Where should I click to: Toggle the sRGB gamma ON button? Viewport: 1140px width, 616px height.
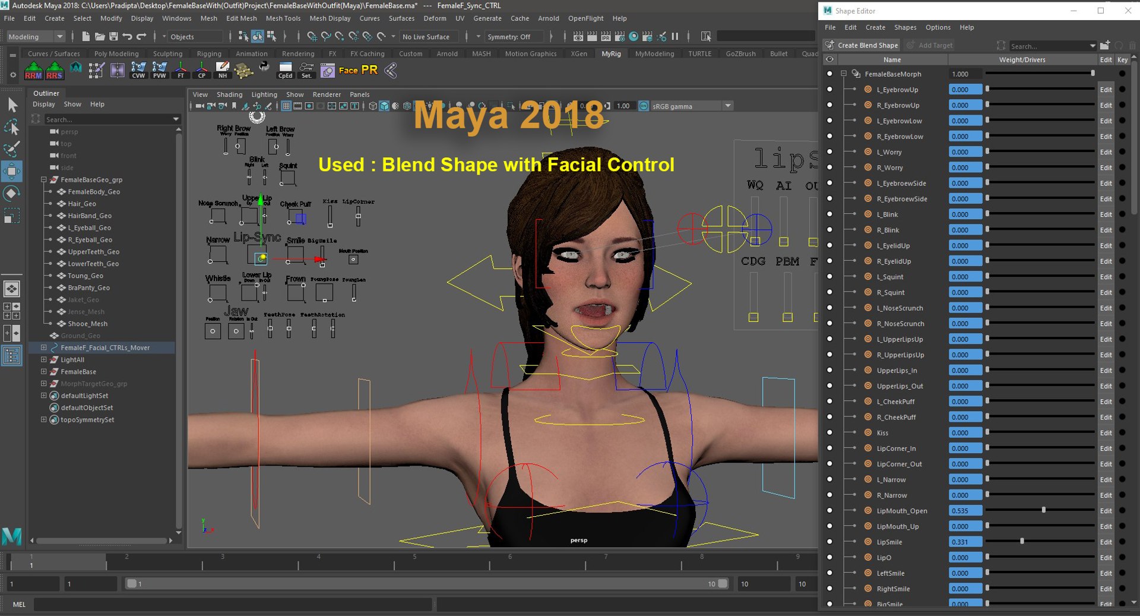(644, 106)
